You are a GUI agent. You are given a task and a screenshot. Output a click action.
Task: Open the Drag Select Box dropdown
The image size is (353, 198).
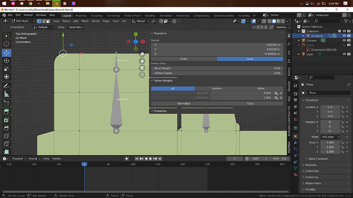(x=77, y=27)
